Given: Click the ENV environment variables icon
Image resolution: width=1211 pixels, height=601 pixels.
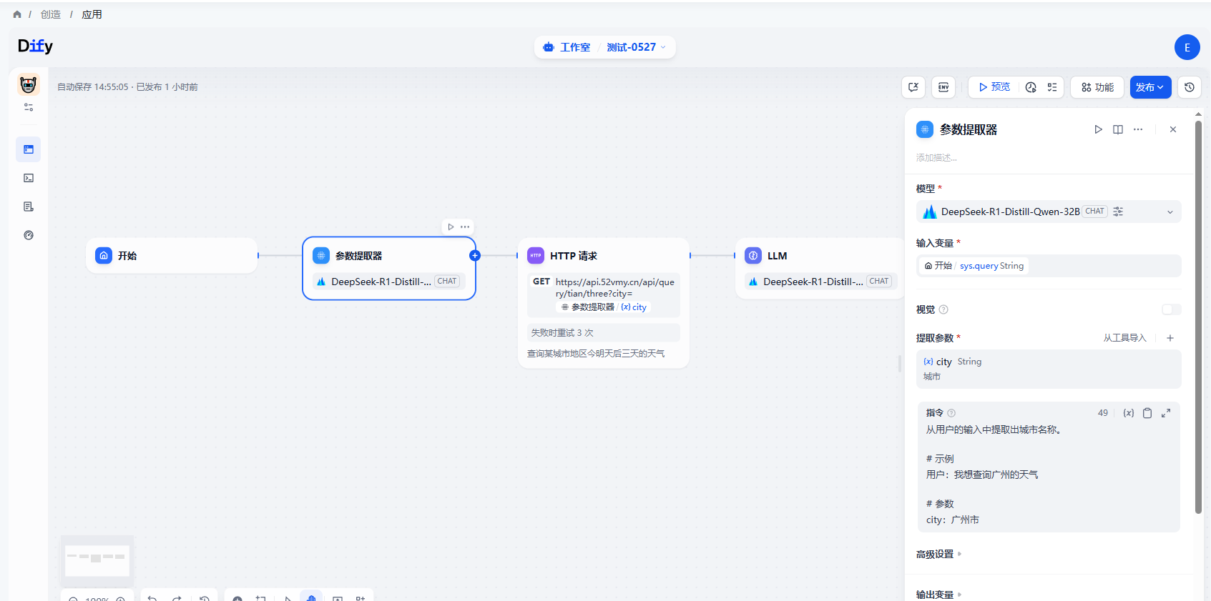Looking at the screenshot, I should (943, 87).
